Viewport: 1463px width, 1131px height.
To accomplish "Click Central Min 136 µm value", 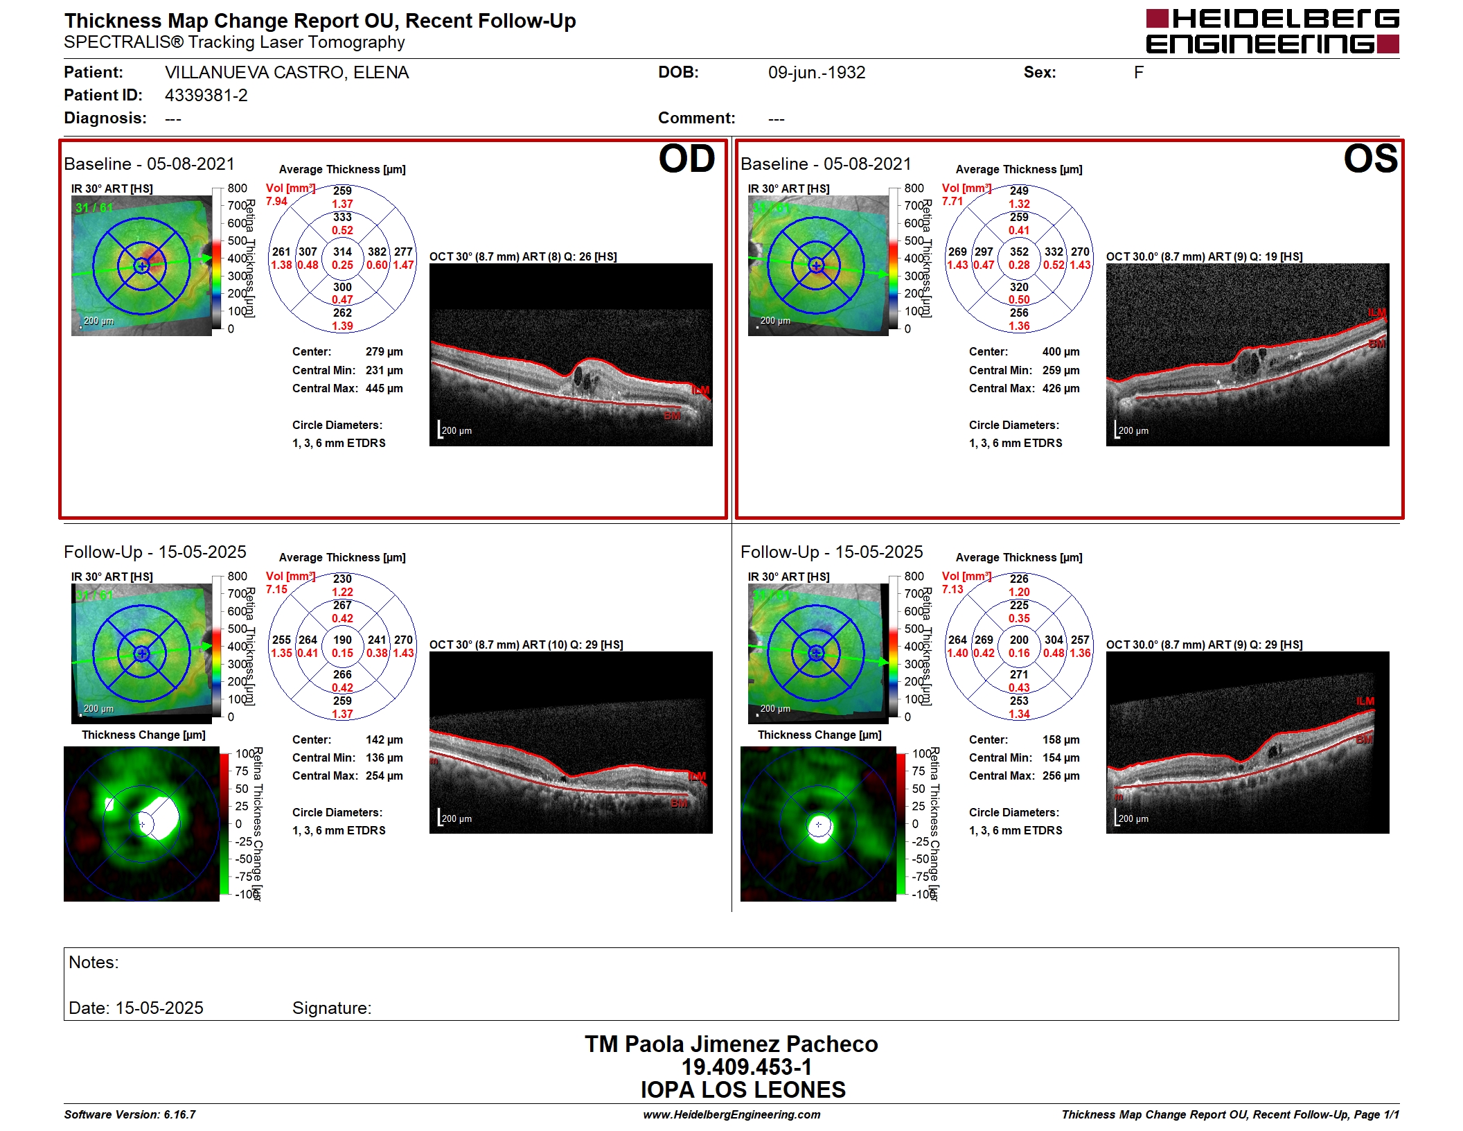I will (384, 757).
